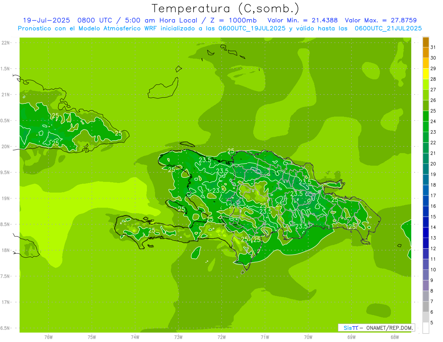Click the yellow colorbar swatch between 28 and 29
This screenshot has height=342, width=443.
[x=426, y=74]
